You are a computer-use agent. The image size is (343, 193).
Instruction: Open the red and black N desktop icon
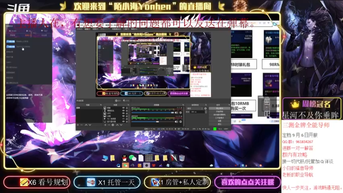tap(174, 158)
